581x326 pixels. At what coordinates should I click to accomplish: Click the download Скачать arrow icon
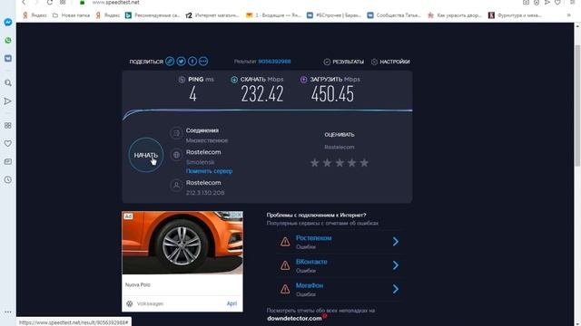tap(234, 80)
